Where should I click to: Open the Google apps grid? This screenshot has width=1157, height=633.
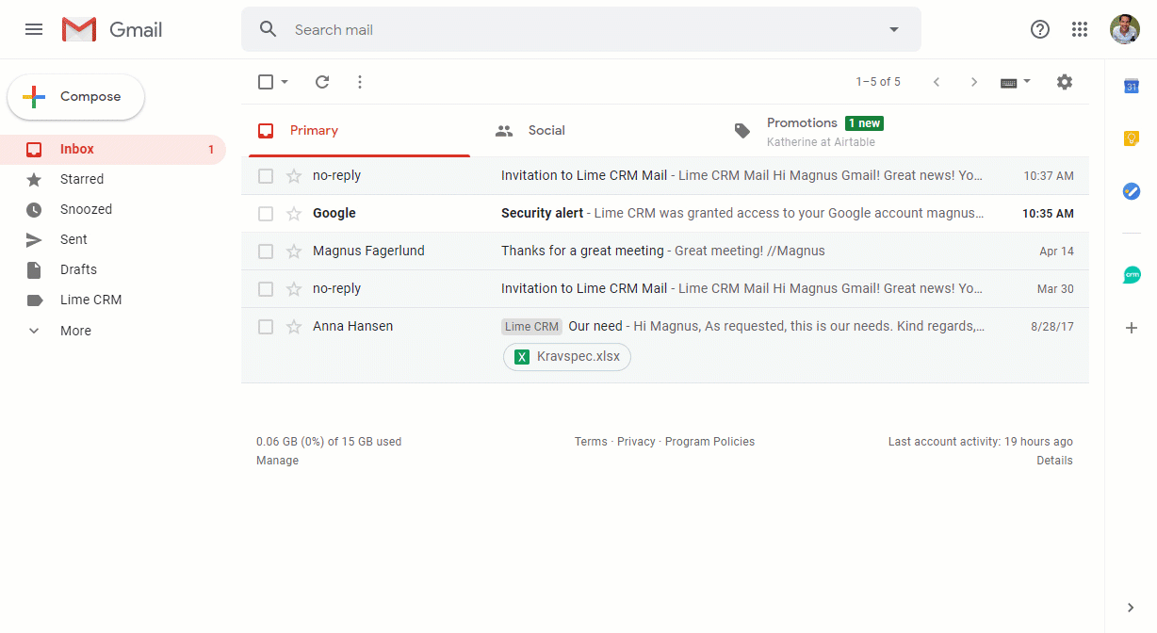(1080, 29)
